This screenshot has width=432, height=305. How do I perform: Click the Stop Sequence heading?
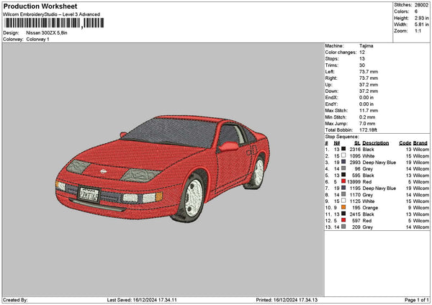pos(342,137)
